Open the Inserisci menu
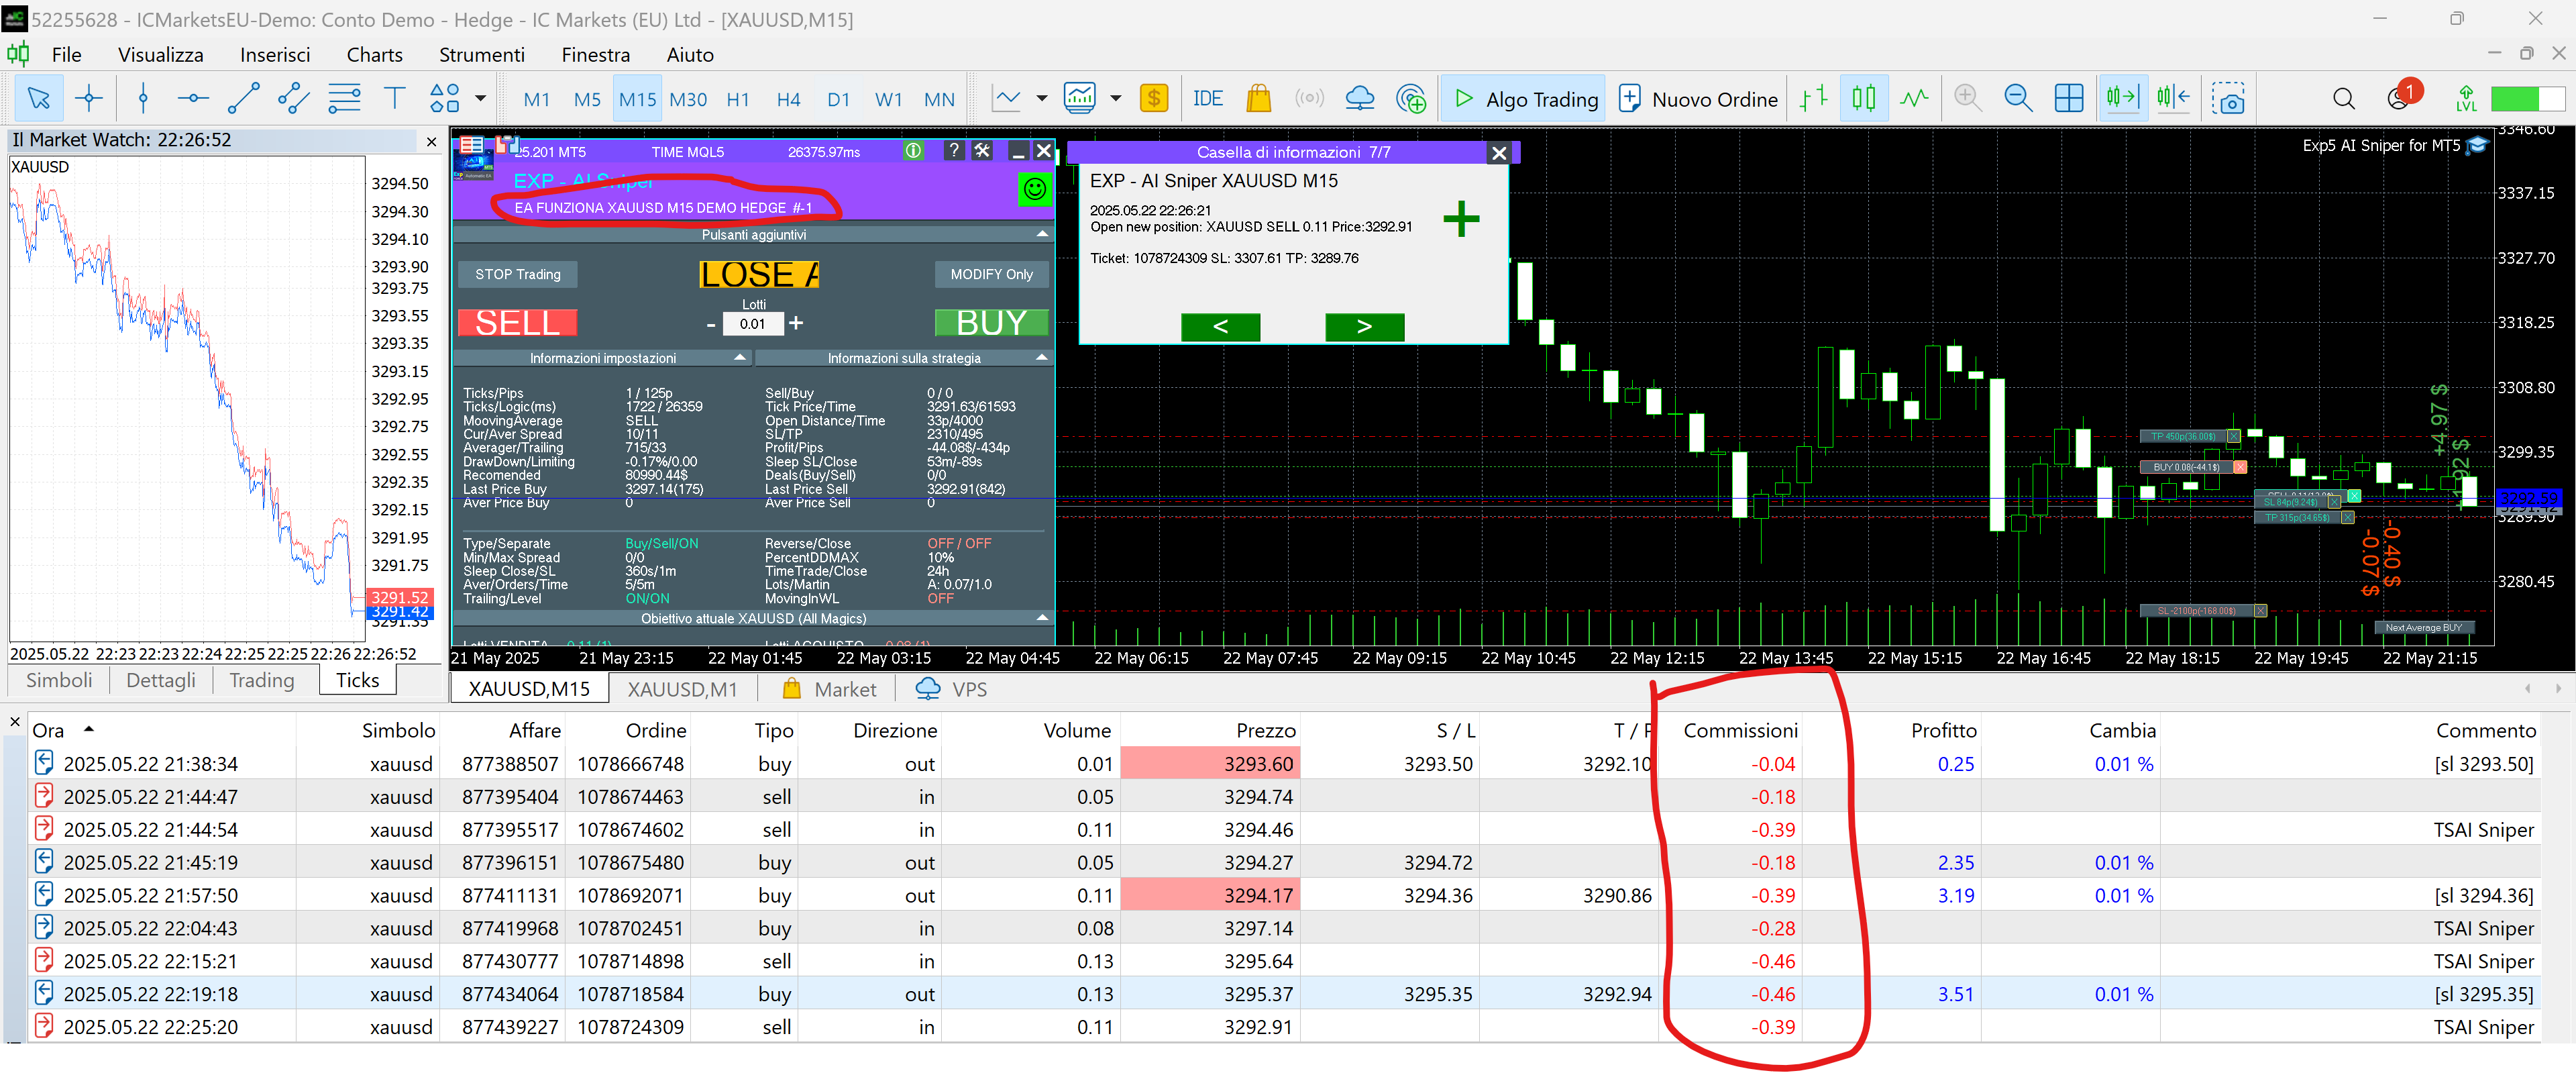This screenshot has height=1073, width=2576. 275,55
